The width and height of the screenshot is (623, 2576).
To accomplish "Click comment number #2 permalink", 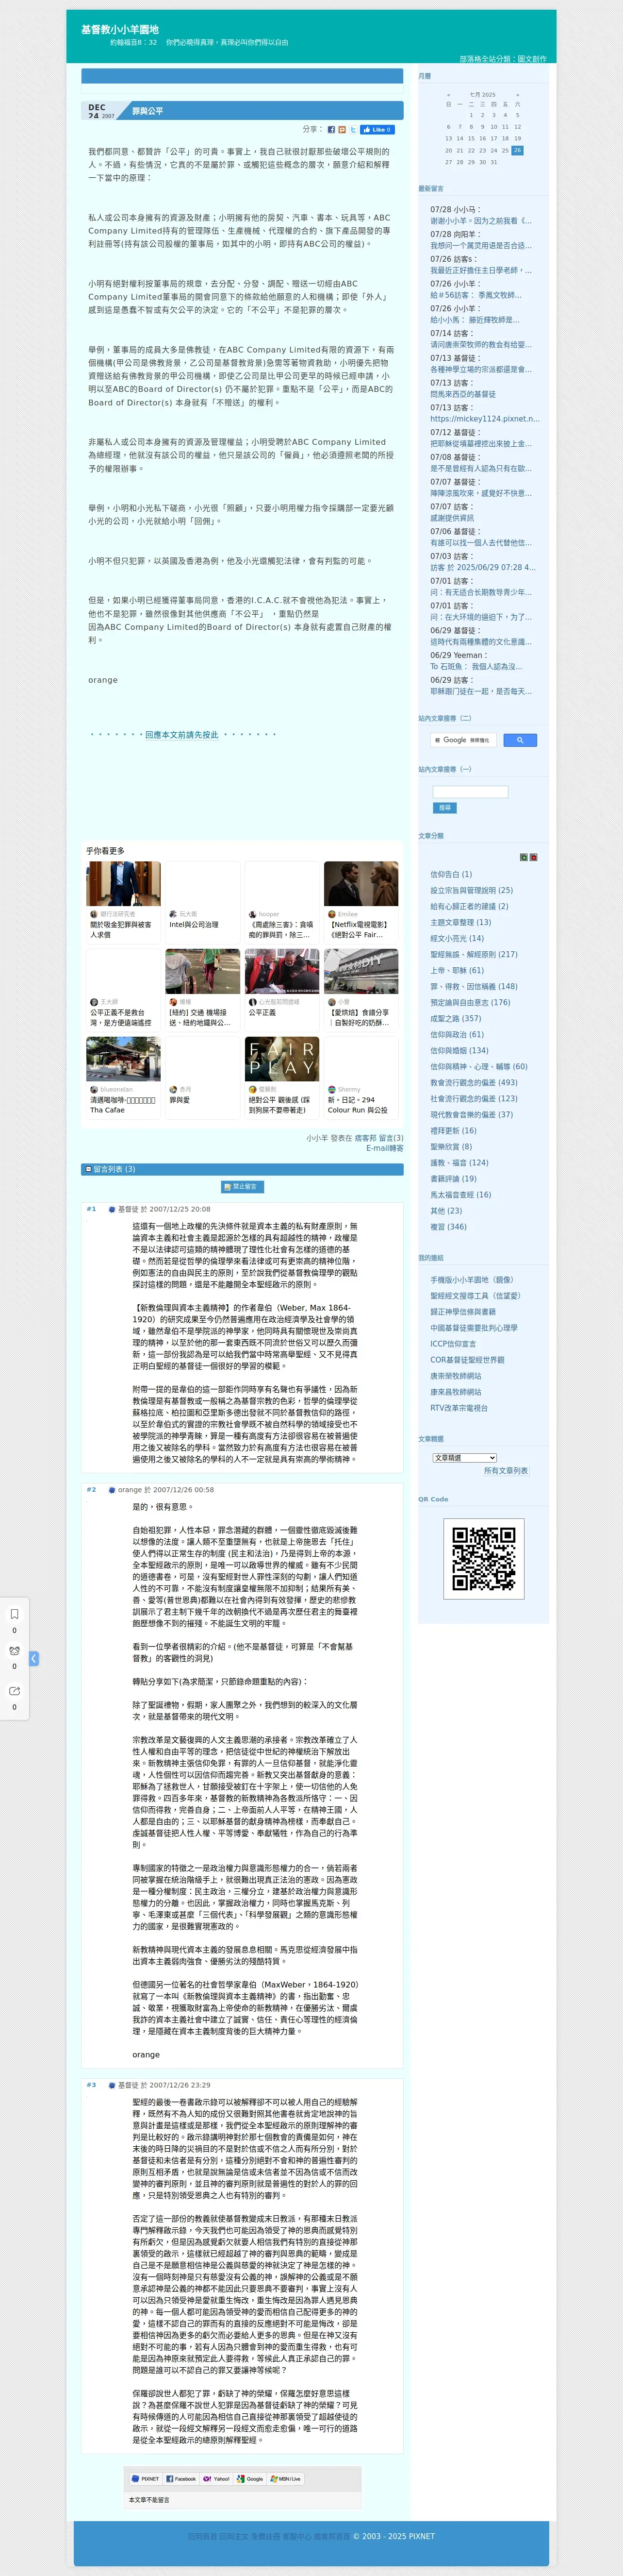I will 91,1490.
